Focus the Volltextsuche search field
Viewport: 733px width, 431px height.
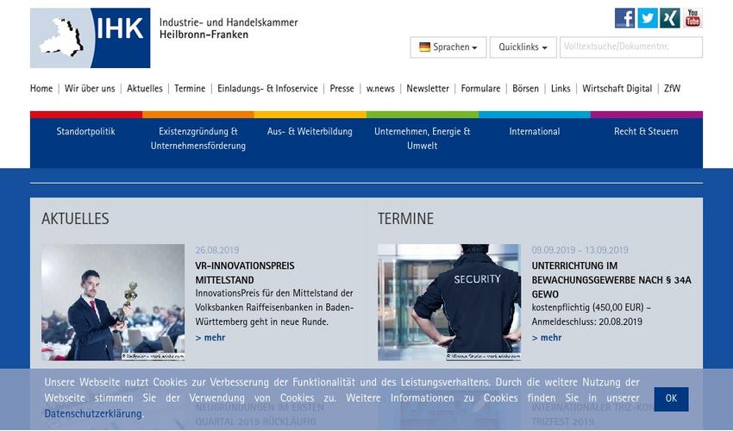tap(631, 47)
